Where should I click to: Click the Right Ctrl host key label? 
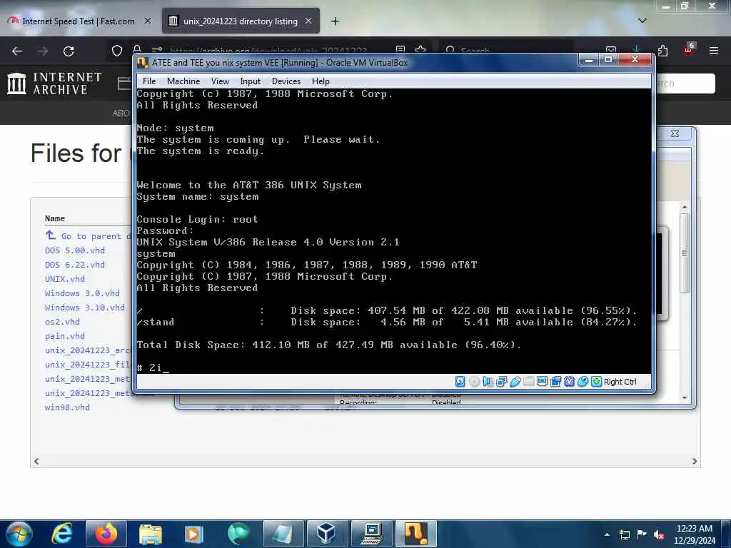pyautogui.click(x=620, y=382)
